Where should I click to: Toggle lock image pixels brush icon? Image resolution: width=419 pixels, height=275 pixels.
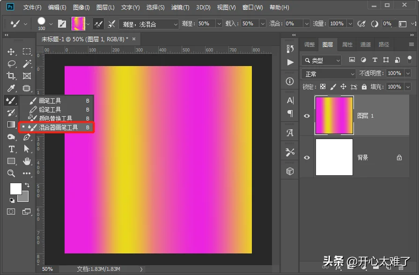click(333, 87)
